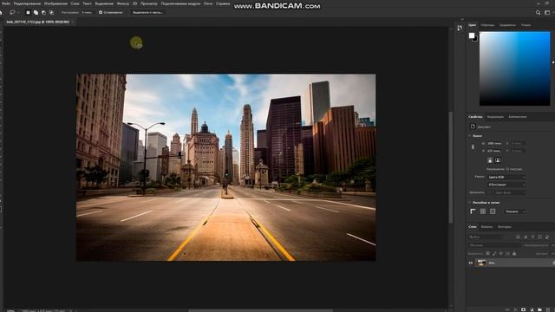Set portrait canvas orientation icon
The height and width of the screenshot is (312, 555).
coord(490,160)
